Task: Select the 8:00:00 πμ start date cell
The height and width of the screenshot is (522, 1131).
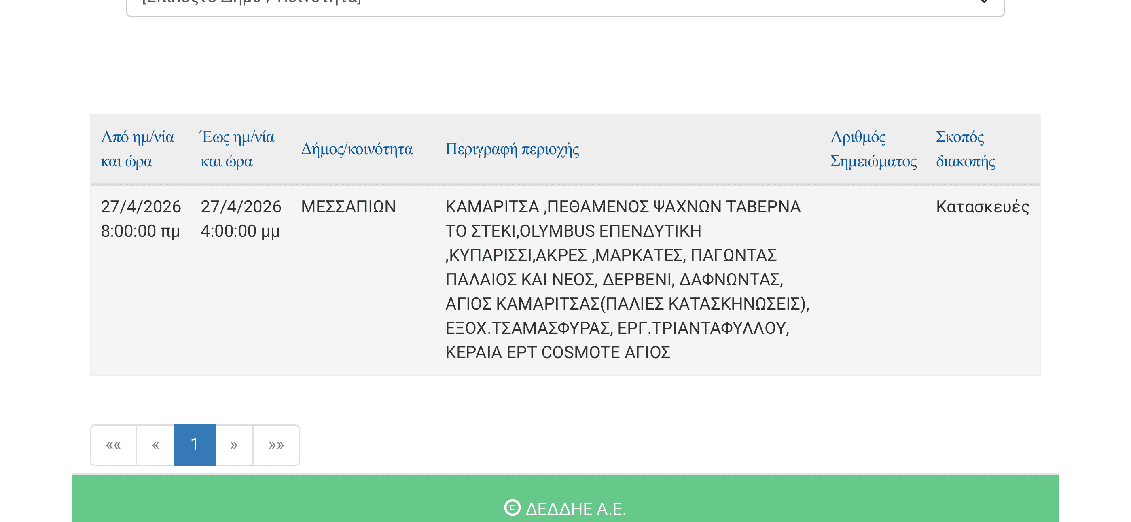Action: pyautogui.click(x=140, y=219)
